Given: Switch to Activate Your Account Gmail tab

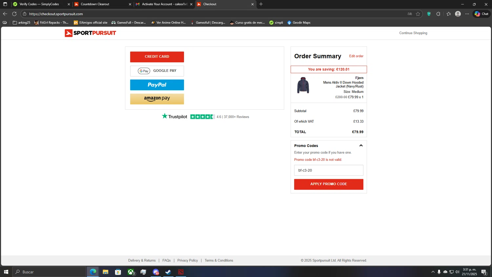Looking at the screenshot, I should click(x=164, y=4).
